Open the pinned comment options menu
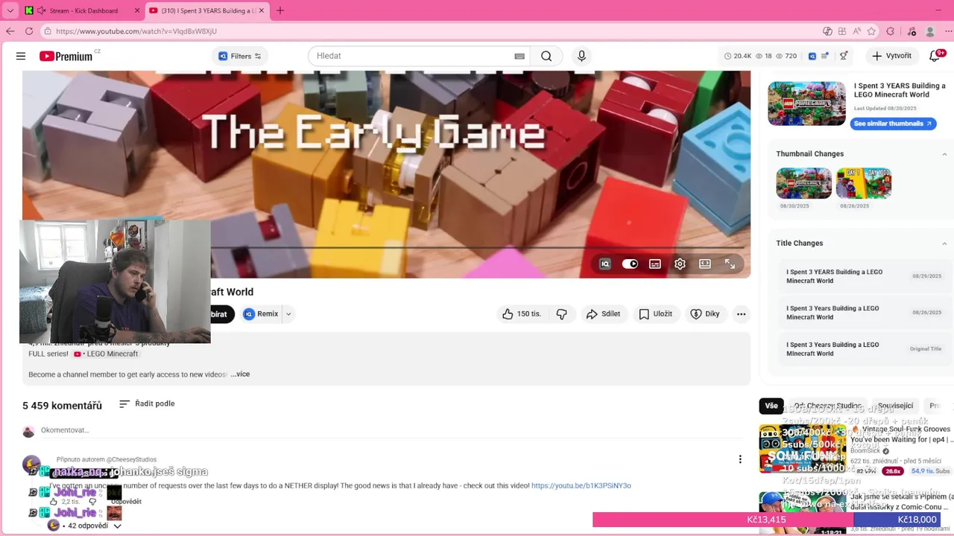The height and width of the screenshot is (536, 954). (x=740, y=459)
